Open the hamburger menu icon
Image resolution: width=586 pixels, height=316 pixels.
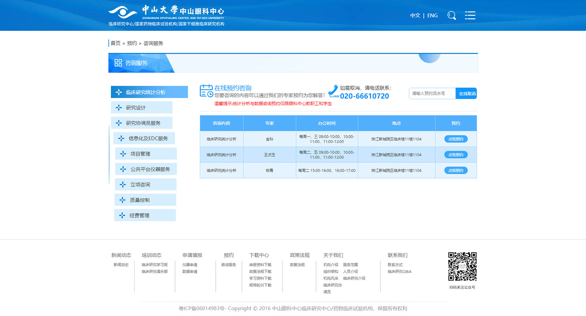click(470, 15)
